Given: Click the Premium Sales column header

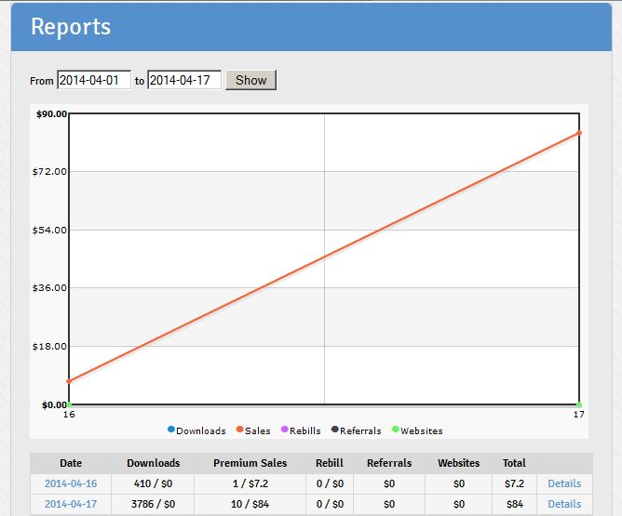Looking at the screenshot, I should 250,463.
